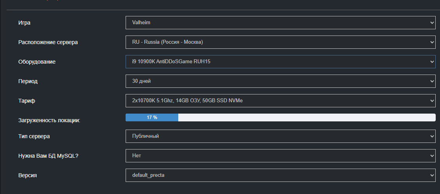The height and width of the screenshot is (194, 440).
Task: Click the Игра field label
Action: click(x=24, y=23)
